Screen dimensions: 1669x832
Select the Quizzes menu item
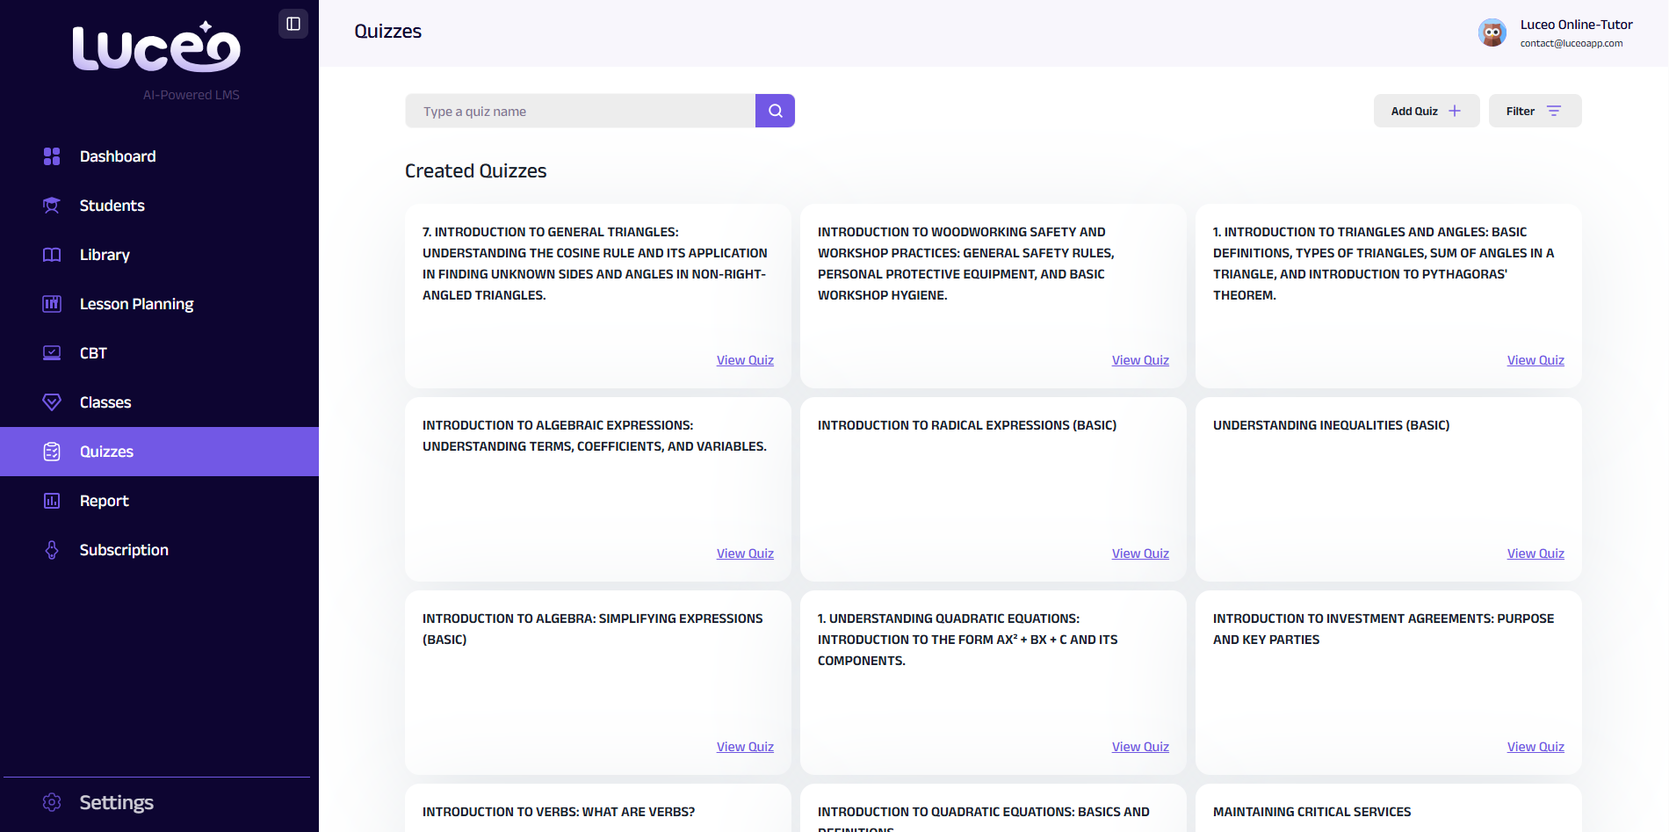[106, 451]
